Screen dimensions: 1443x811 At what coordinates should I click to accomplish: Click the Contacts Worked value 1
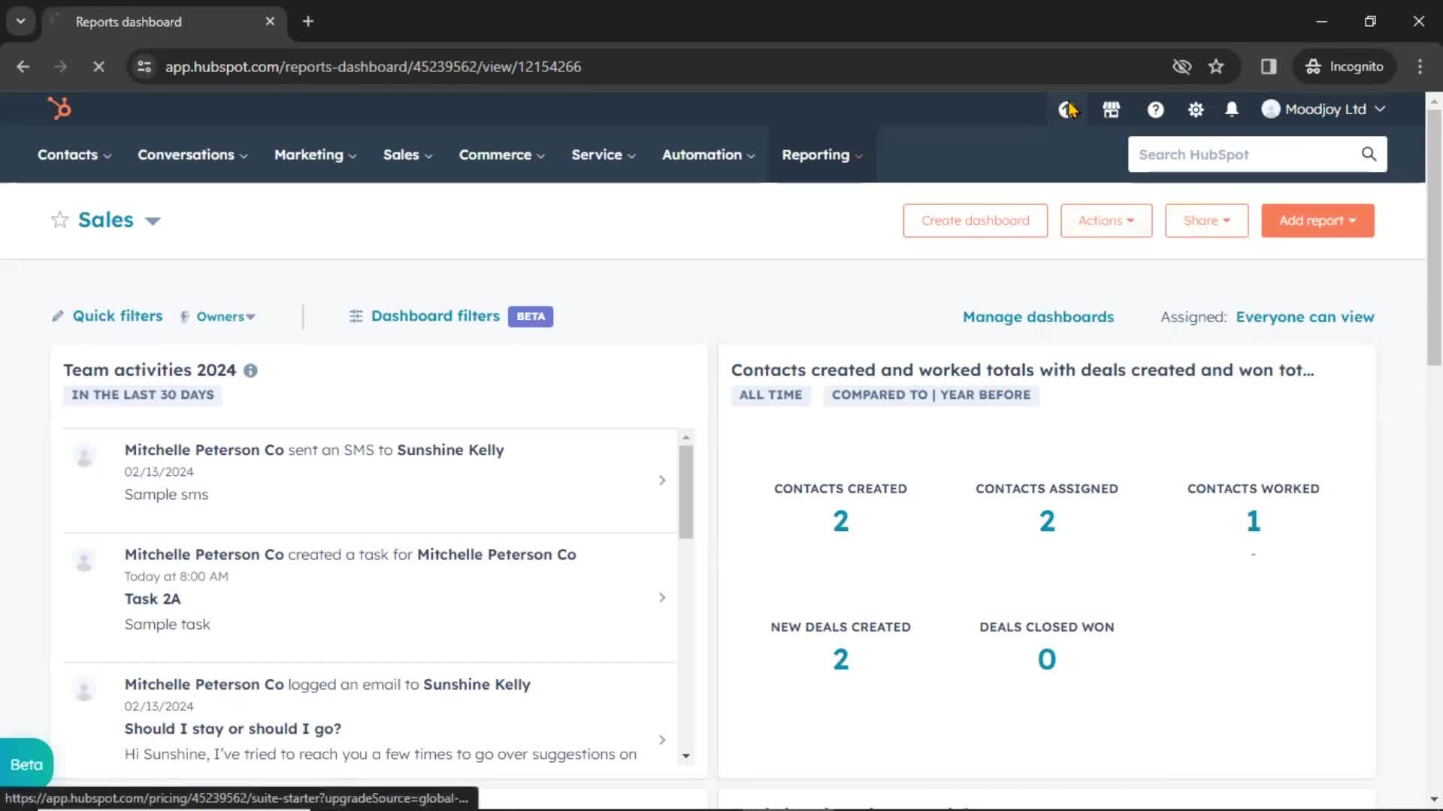[1253, 521]
